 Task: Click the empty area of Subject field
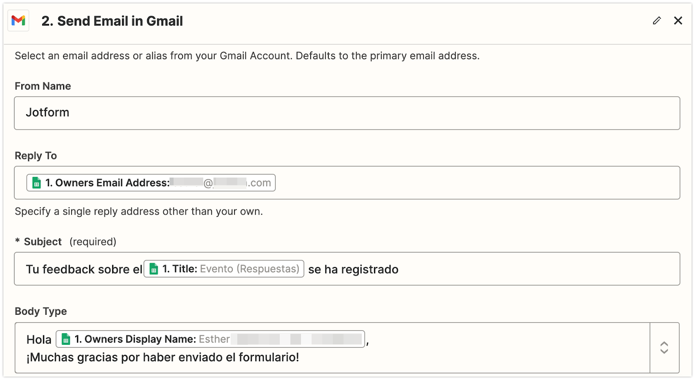tap(539, 269)
